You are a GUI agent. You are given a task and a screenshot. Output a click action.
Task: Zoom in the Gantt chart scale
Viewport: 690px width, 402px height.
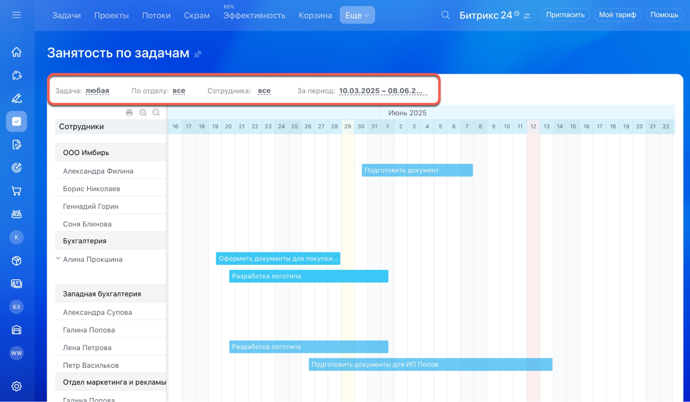(x=143, y=112)
